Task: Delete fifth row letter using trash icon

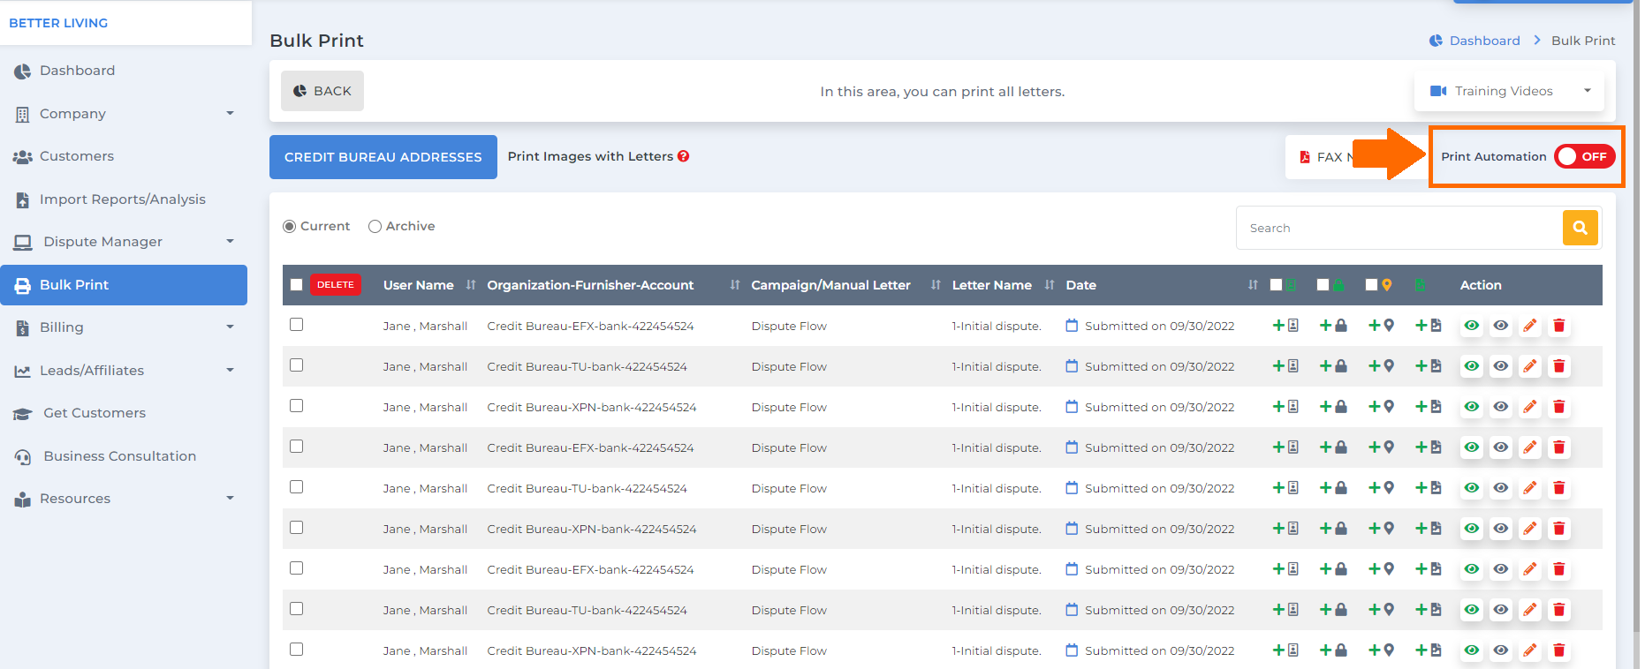Action: coord(1559,488)
